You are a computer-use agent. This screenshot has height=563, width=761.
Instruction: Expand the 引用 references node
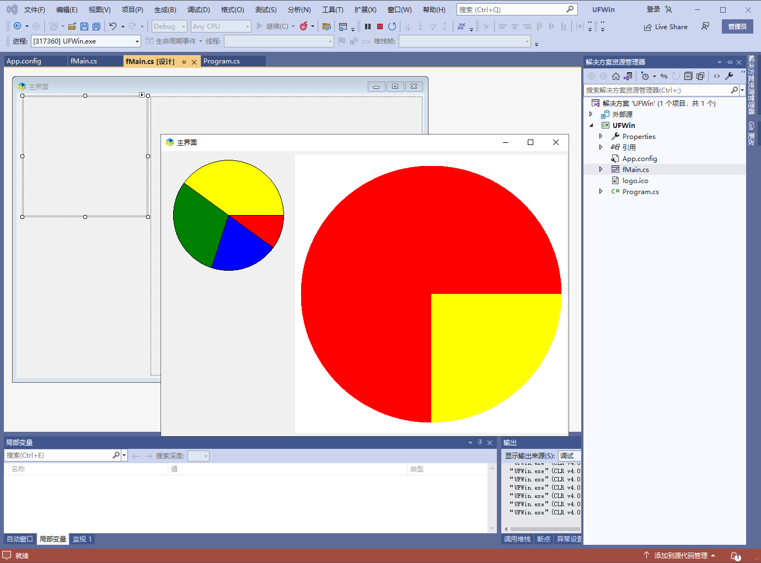[x=601, y=147]
